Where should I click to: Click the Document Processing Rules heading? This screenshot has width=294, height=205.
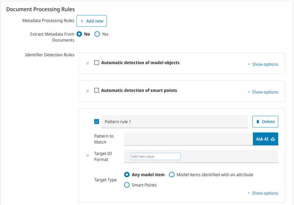[x=41, y=9]
